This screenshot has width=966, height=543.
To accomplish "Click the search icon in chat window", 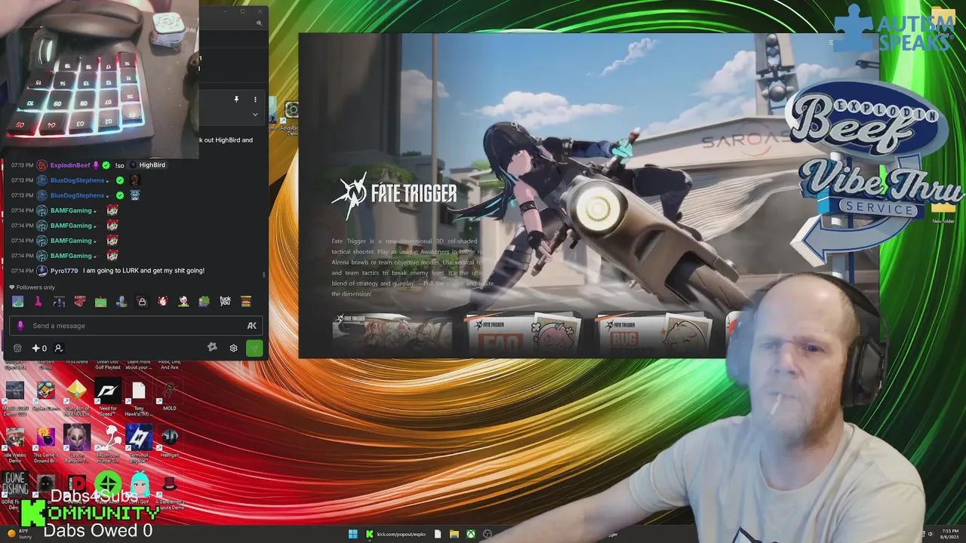I will coord(259,23).
